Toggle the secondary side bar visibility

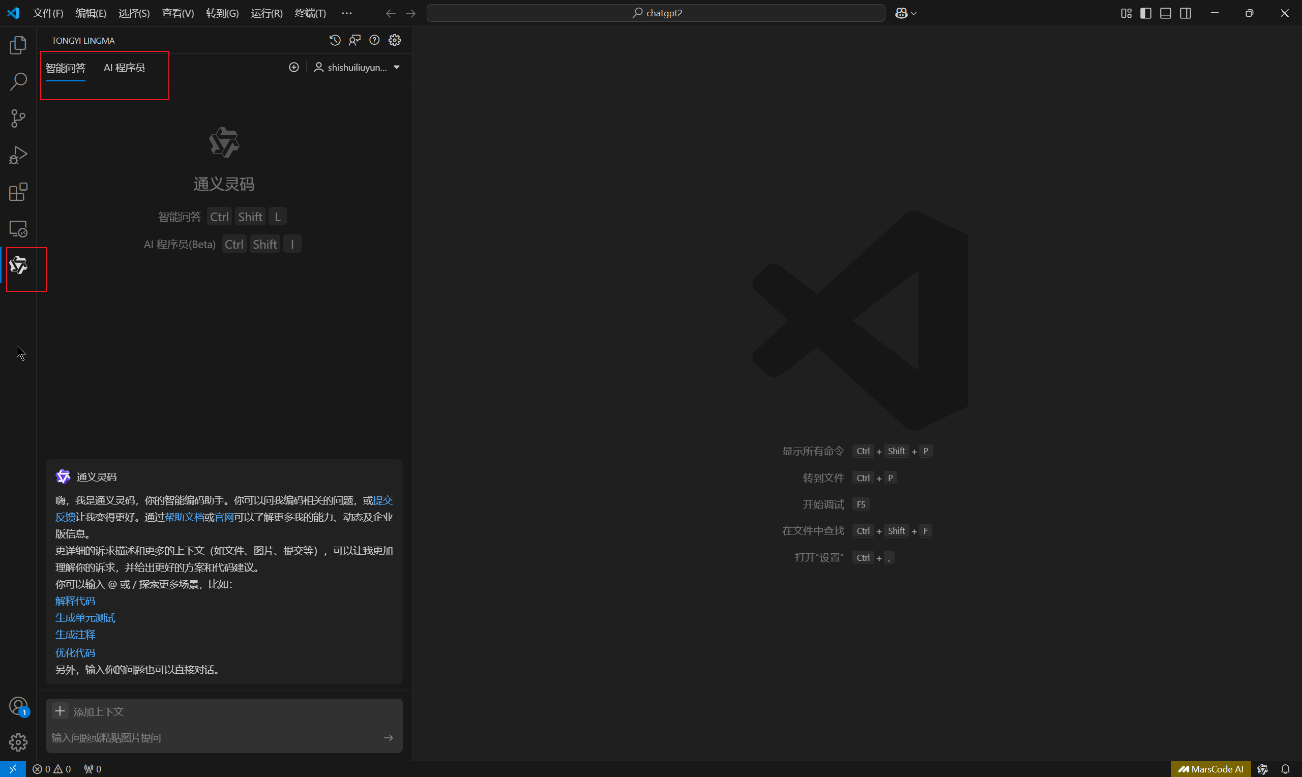point(1186,13)
